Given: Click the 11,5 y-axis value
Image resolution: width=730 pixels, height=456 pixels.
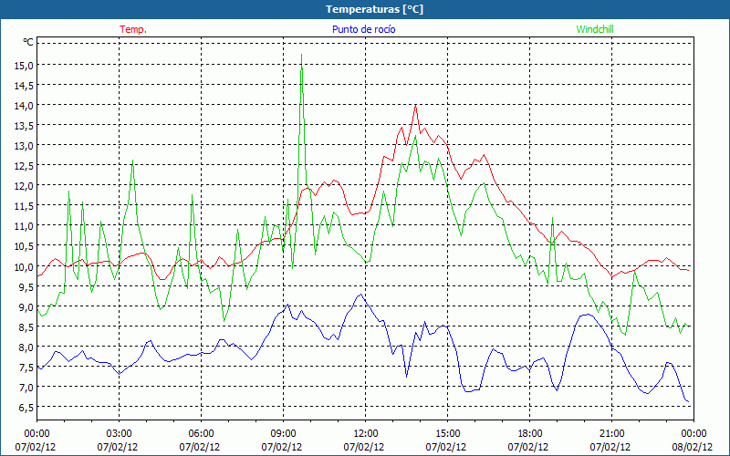Looking at the screenshot, I should point(25,206).
